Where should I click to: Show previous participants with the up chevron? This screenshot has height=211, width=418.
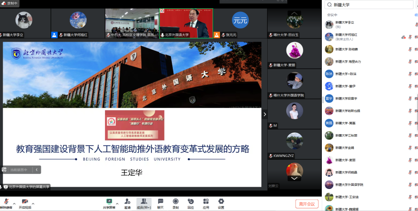point(294,13)
